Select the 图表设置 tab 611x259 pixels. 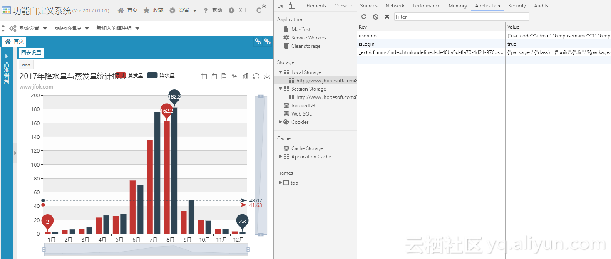pos(31,53)
